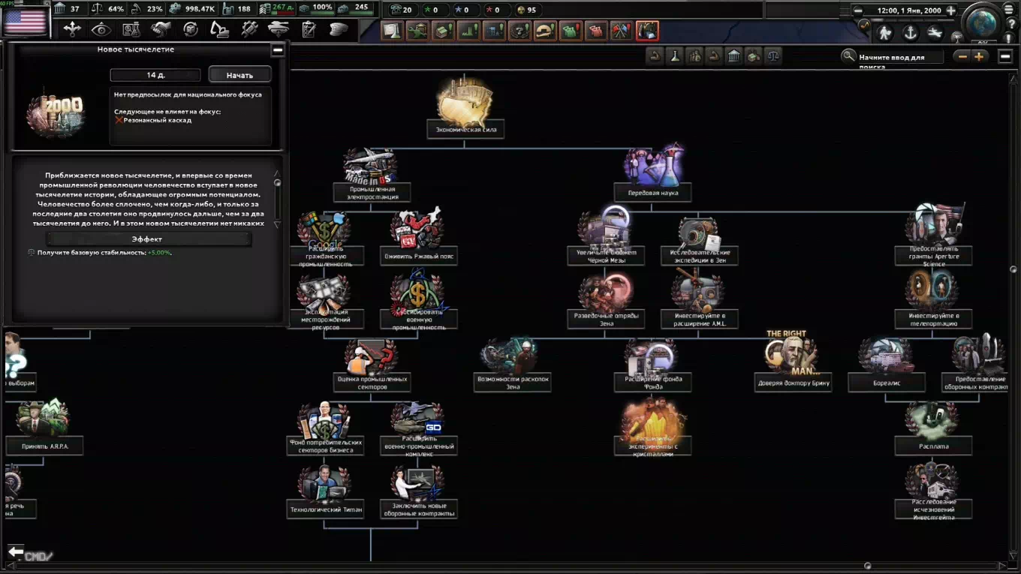Click the US flag country overview
Screen dimensions: 1021x574
tap(26, 23)
